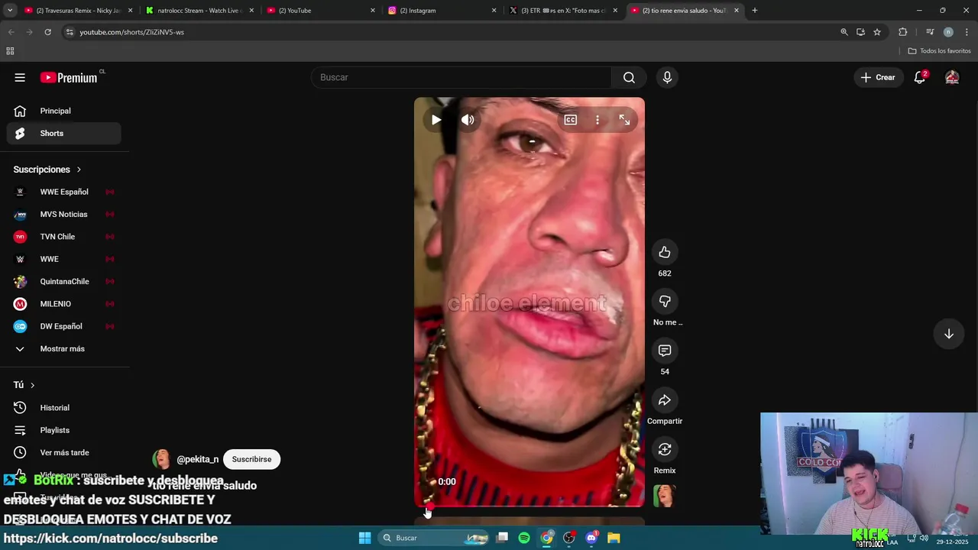
Task: Switch to Travesuras Remix tab
Action: (x=78, y=11)
